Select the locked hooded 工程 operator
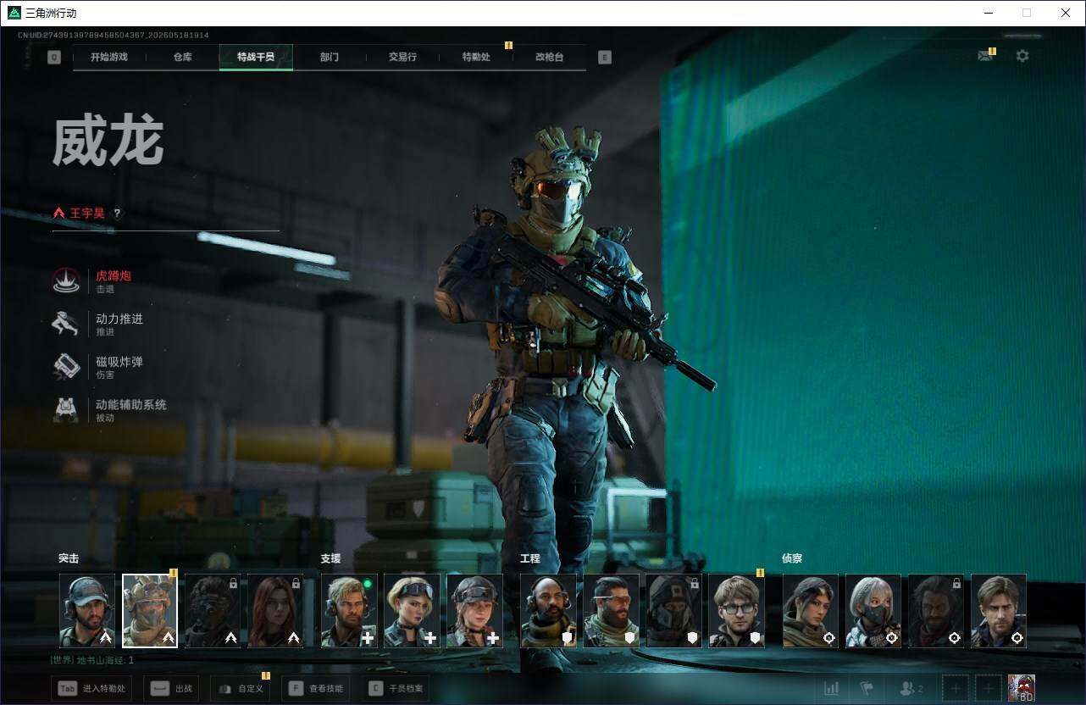This screenshot has height=705, width=1086. (x=673, y=611)
